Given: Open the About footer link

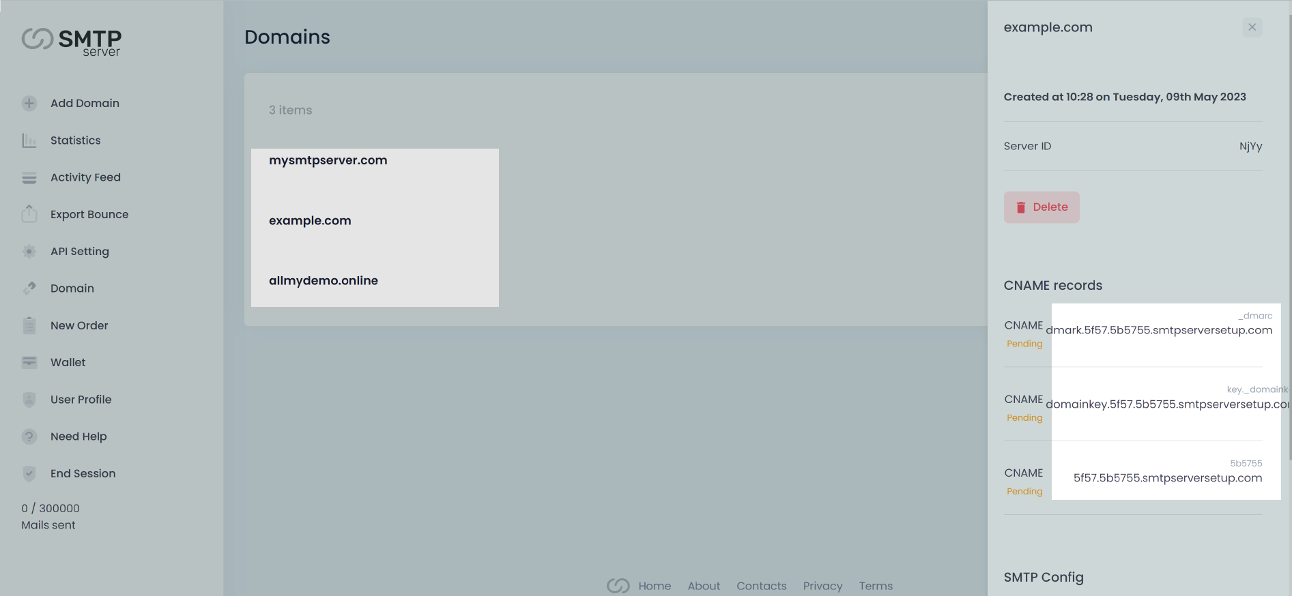Looking at the screenshot, I should (703, 586).
